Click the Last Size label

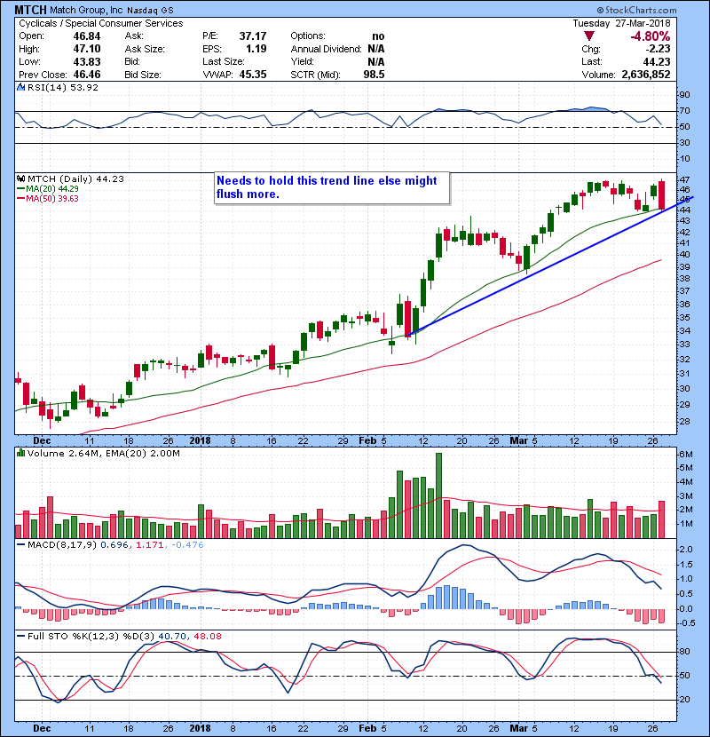click(x=223, y=61)
